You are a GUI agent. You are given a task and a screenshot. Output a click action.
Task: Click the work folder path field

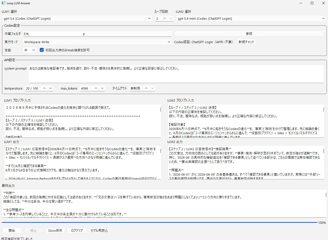pos(97,34)
